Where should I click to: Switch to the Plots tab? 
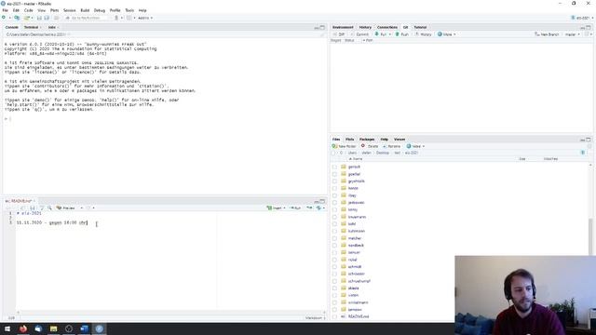(350, 140)
